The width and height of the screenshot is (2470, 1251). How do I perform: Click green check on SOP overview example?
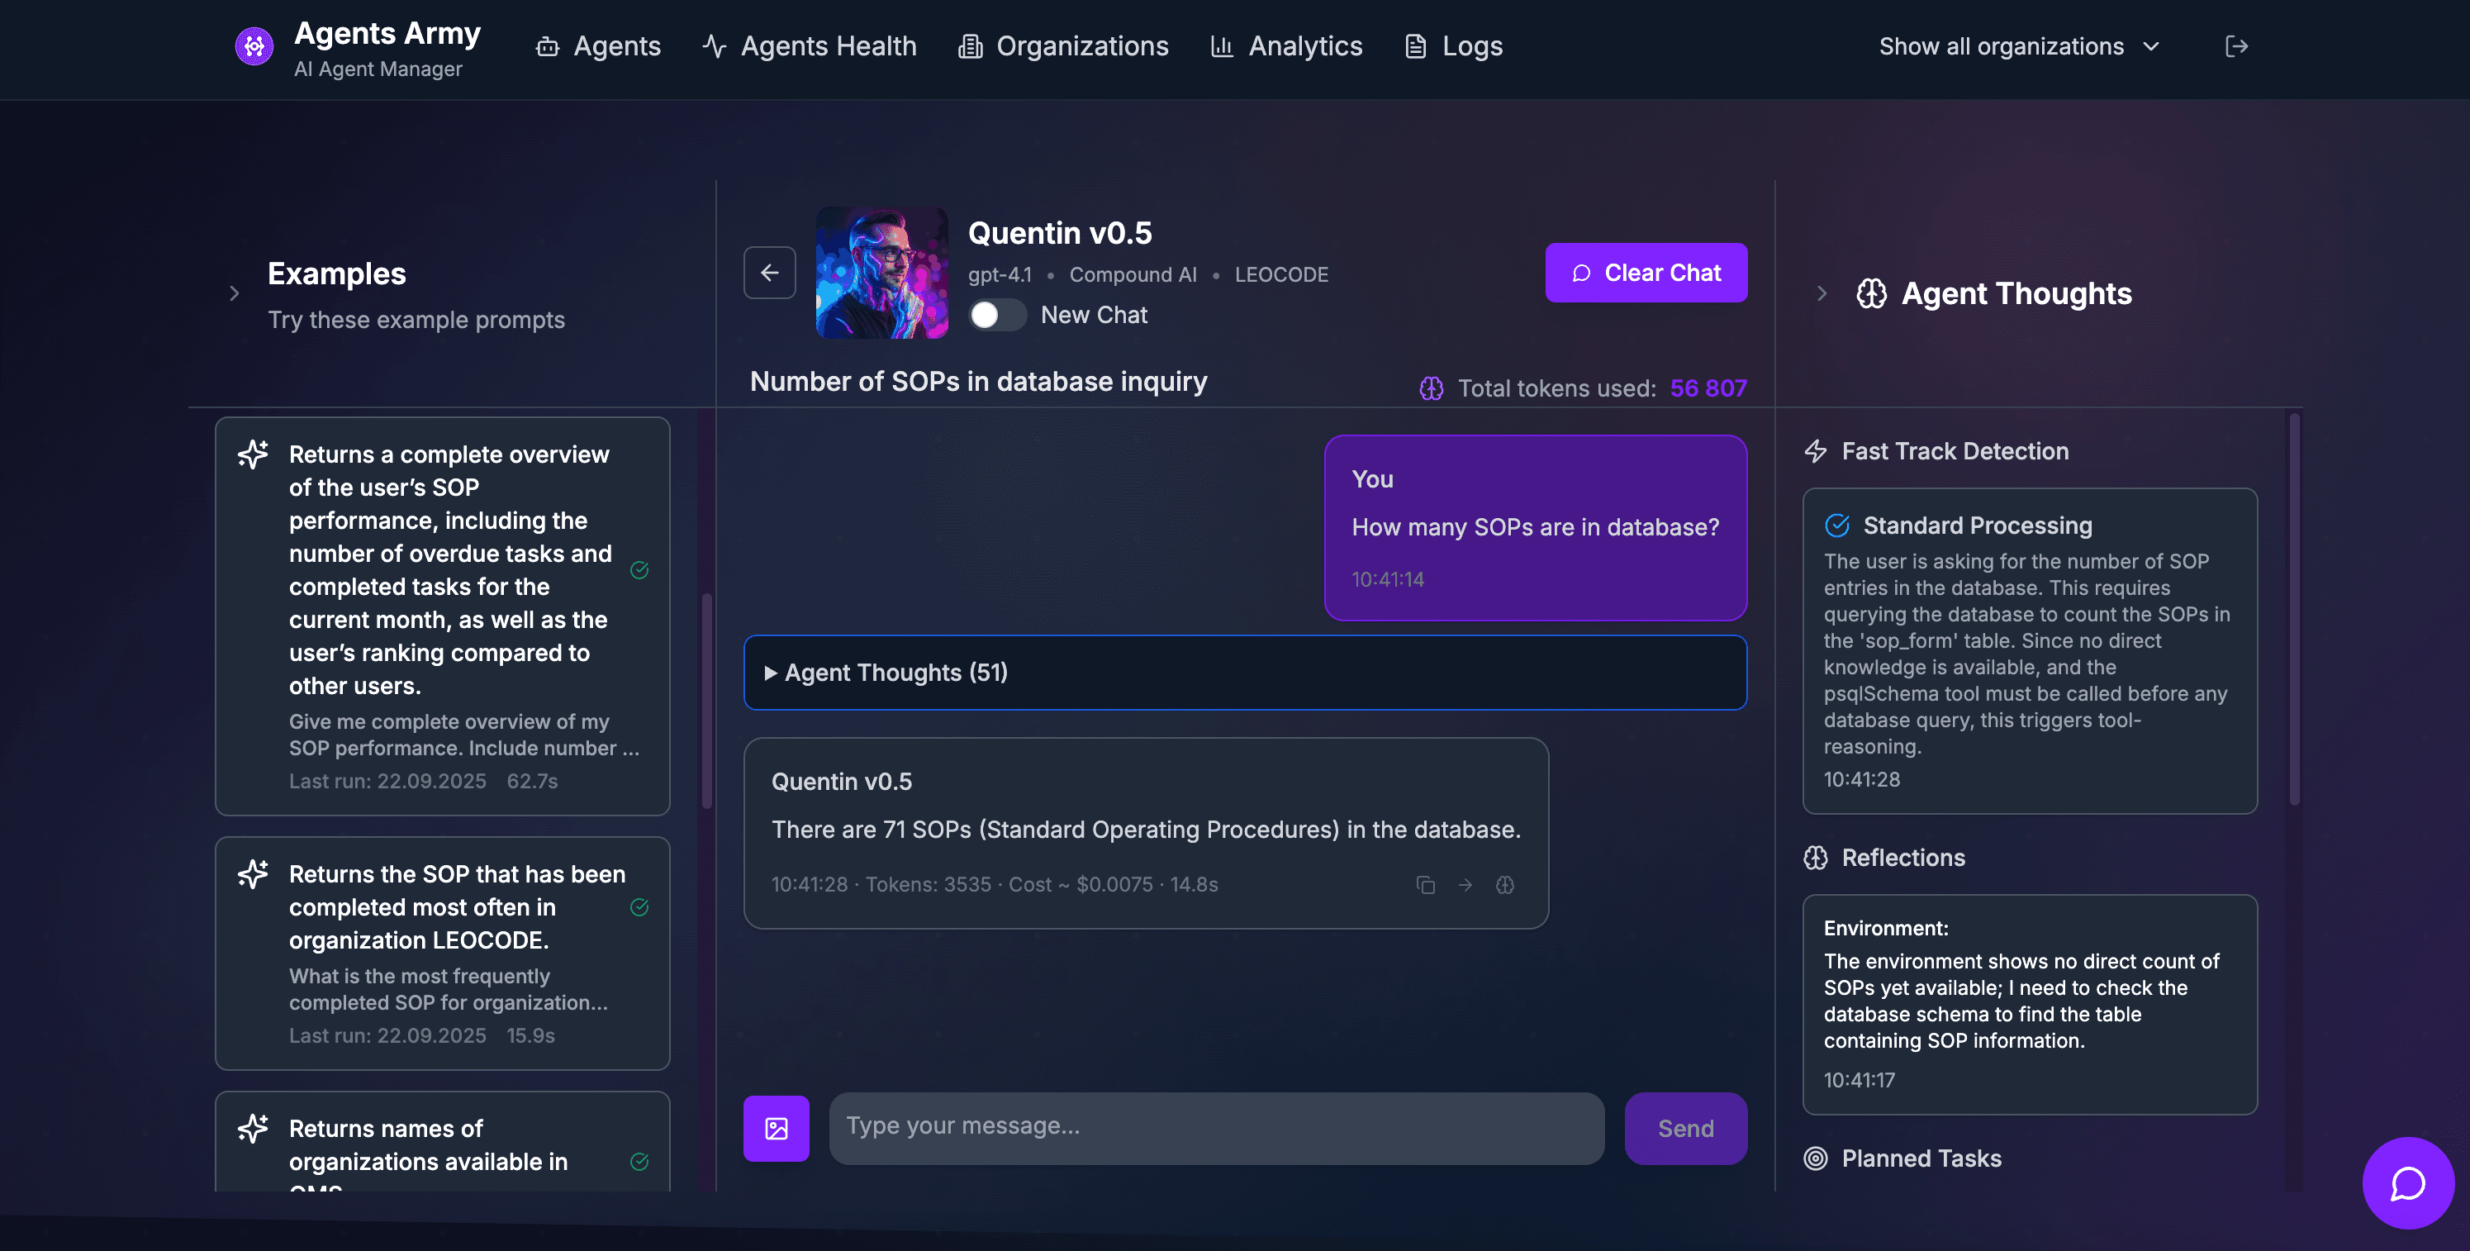(639, 570)
